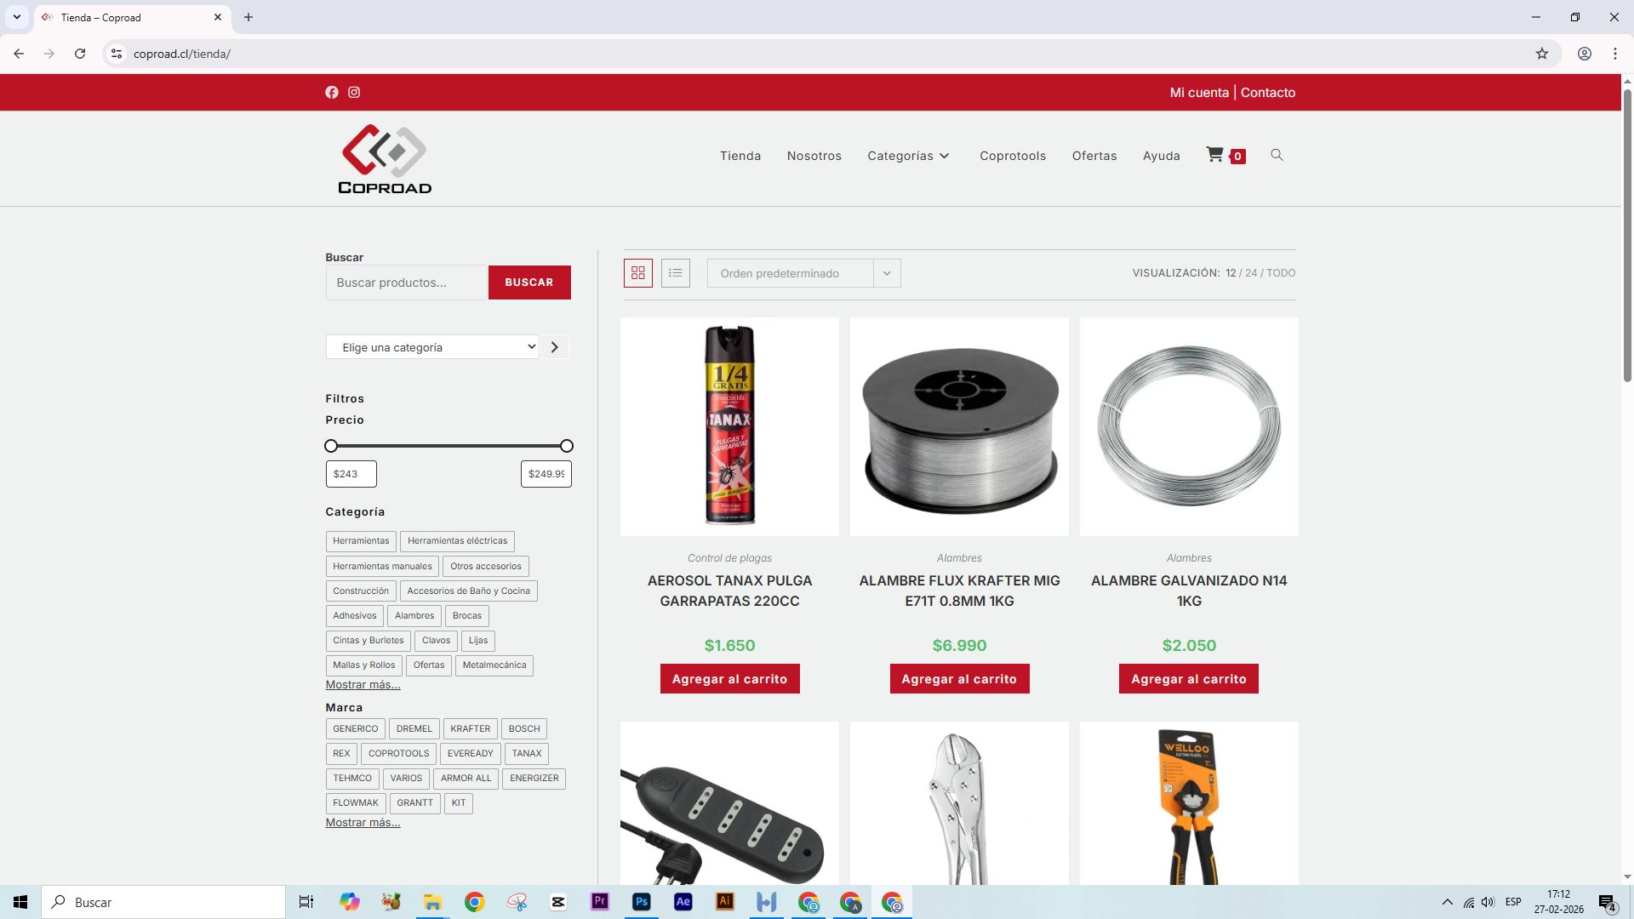
Task: Go to Coprotools menu item
Action: pos(1013,156)
